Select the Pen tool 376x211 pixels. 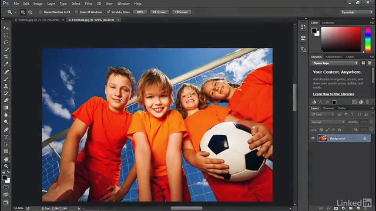[x=6, y=130]
